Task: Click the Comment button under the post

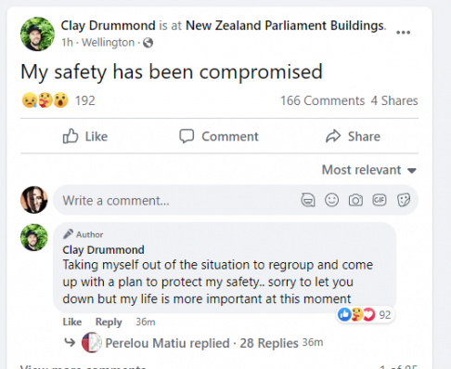Action: coord(219,137)
